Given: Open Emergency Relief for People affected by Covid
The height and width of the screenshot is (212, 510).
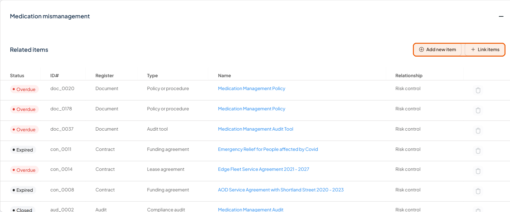Looking at the screenshot, I should (x=268, y=149).
